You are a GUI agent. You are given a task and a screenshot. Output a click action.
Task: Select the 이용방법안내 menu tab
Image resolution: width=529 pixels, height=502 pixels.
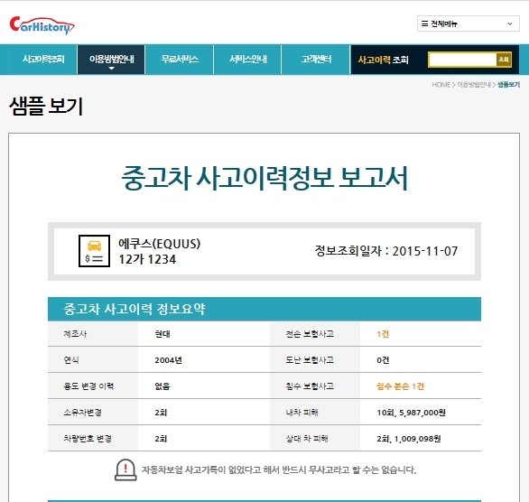point(111,60)
